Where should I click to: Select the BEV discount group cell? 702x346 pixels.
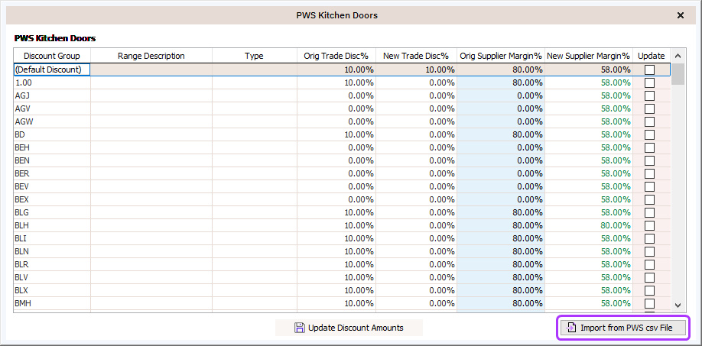pyautogui.click(x=52, y=186)
